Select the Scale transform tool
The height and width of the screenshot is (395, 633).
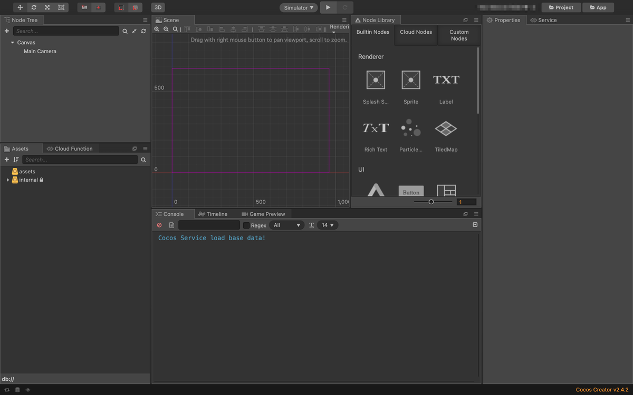click(x=47, y=7)
